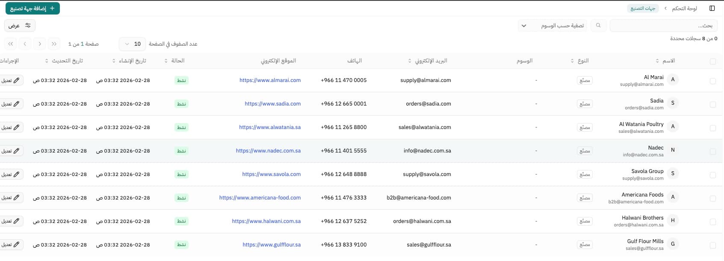This screenshot has width=724, height=261.
Task: Open the https://www.almarai.com link
Action: [x=270, y=80]
